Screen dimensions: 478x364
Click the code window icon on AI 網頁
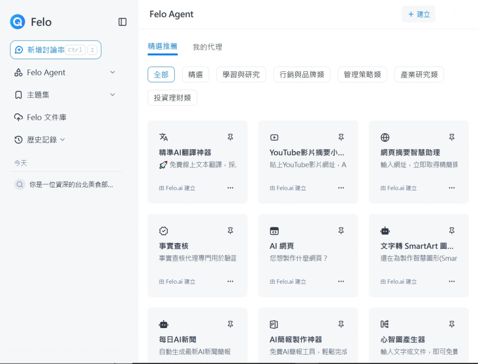274,231
